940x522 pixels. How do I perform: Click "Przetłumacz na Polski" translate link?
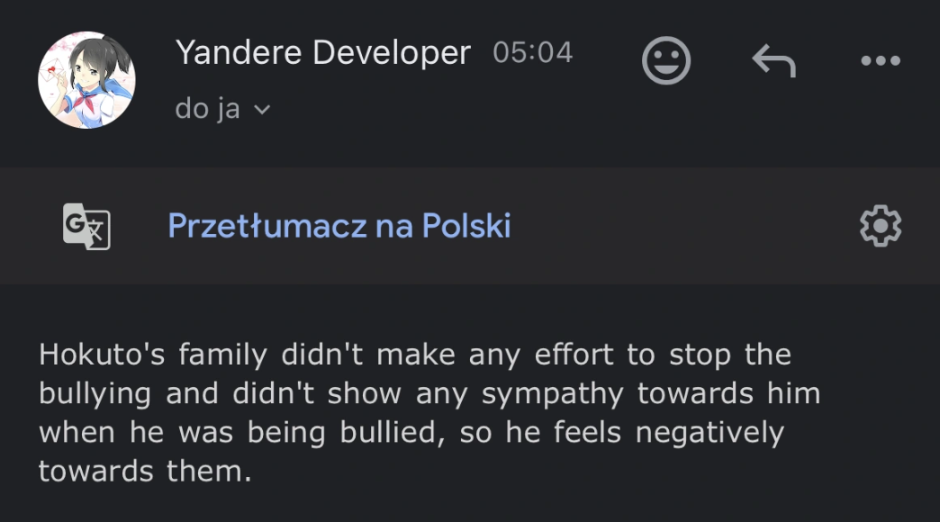point(339,225)
